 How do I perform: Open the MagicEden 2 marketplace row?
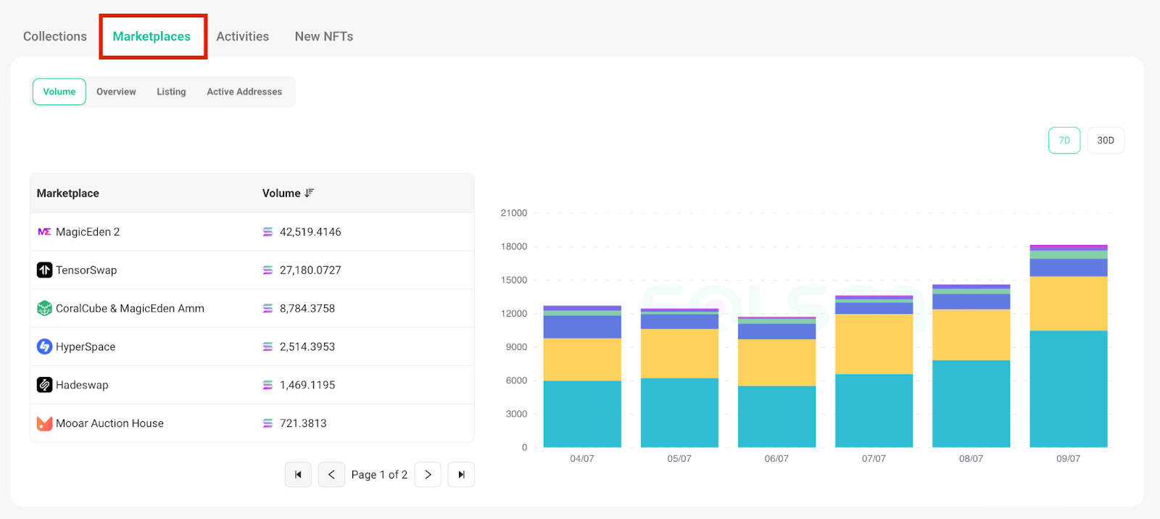pyautogui.click(x=252, y=232)
